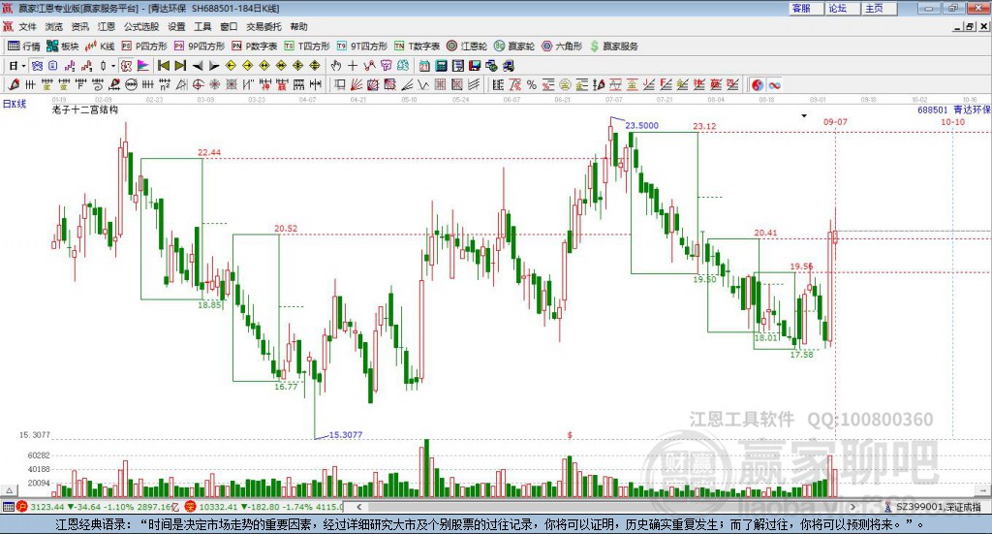Select the red pen drawing tool
The width and height of the screenshot is (992, 534).
point(14,84)
